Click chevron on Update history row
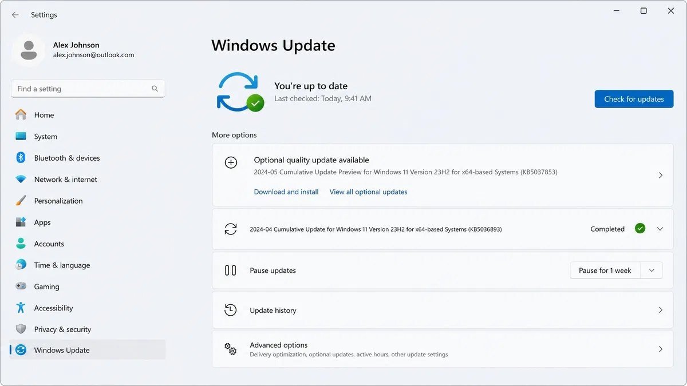Screen dimensions: 687x386 pyautogui.click(x=661, y=310)
